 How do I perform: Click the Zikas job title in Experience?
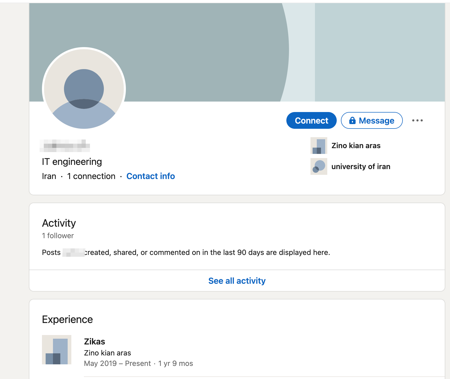94,342
